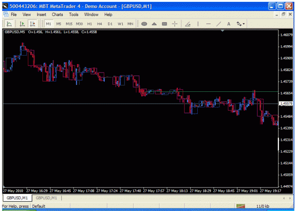Switch to the first GBPUSD,M1 chart tab

click(17, 198)
